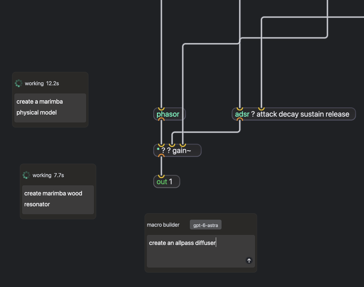Click the spinner beside working 12.2s
Viewport: 364px width, 287px height.
click(x=18, y=83)
